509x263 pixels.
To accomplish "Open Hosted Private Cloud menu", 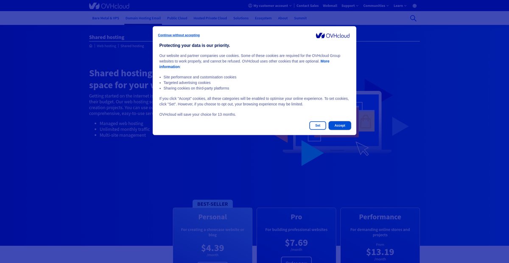I will pyautogui.click(x=210, y=18).
